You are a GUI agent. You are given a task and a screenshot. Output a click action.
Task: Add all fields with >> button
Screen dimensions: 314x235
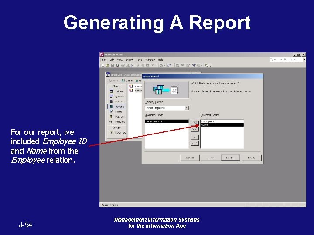[195, 129]
